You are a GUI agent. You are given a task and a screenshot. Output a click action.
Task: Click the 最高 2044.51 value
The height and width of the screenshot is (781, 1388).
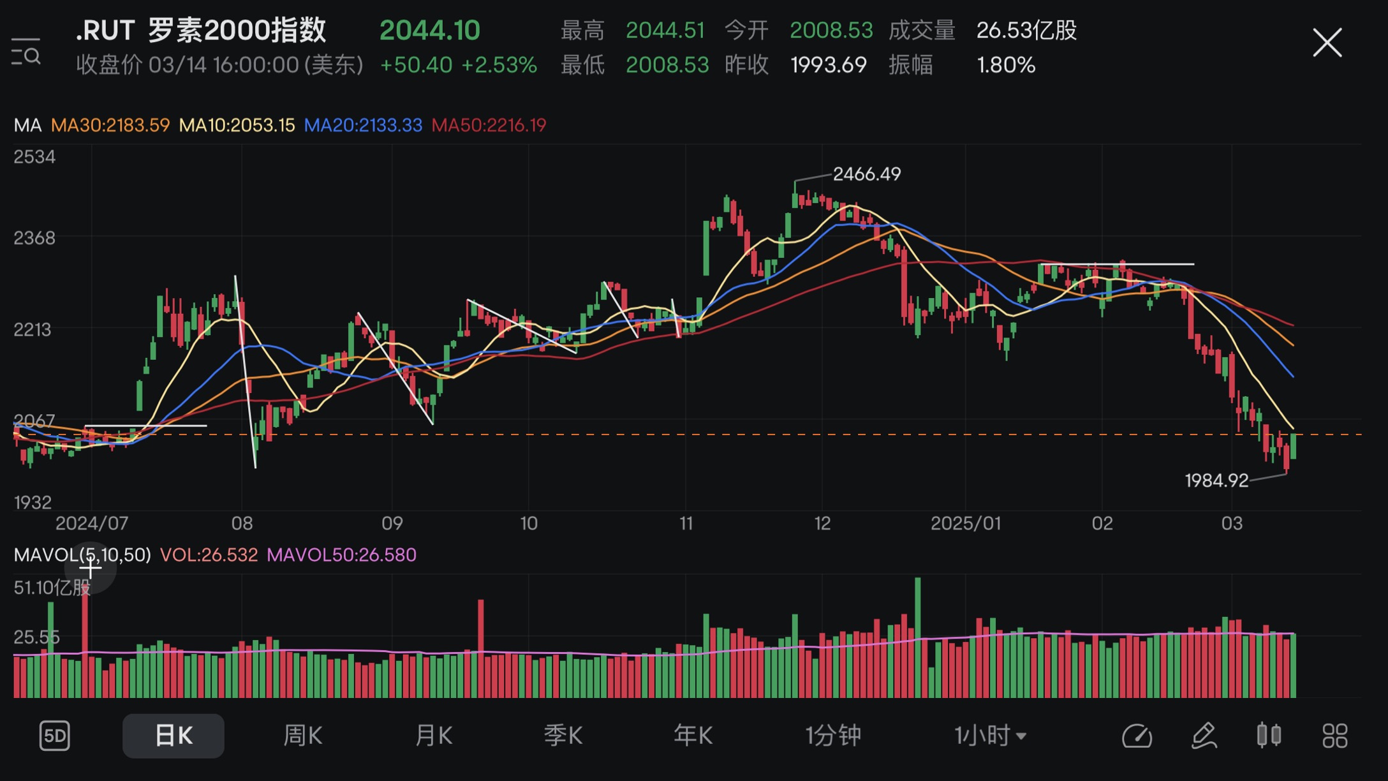[x=665, y=30]
